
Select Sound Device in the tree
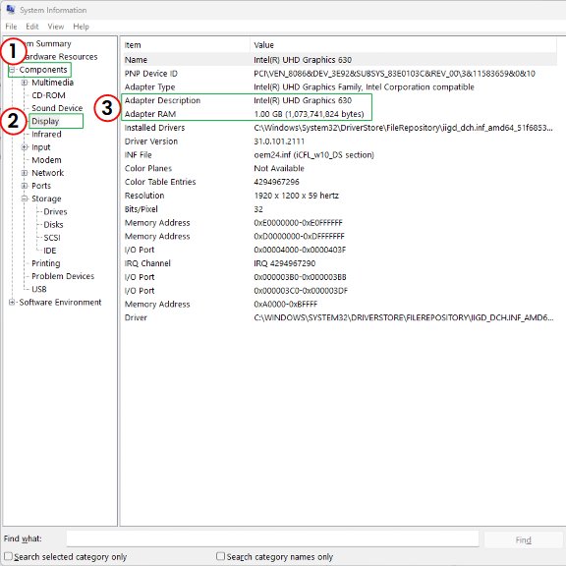pos(57,108)
